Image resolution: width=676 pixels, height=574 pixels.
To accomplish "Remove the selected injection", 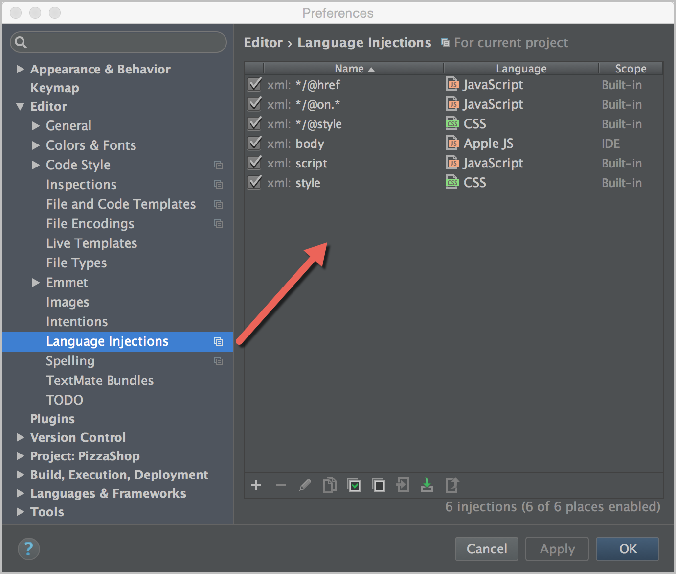I will click(281, 485).
